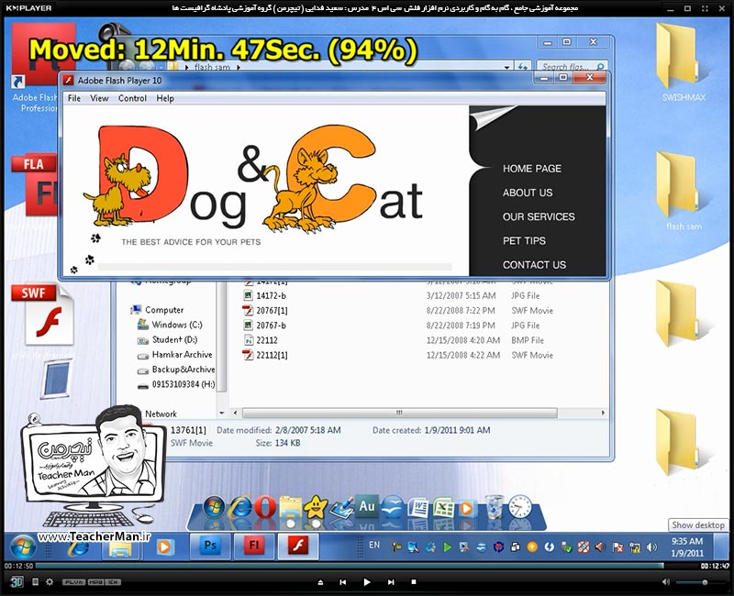Open Microsoft Word from the dock

[x=418, y=508]
